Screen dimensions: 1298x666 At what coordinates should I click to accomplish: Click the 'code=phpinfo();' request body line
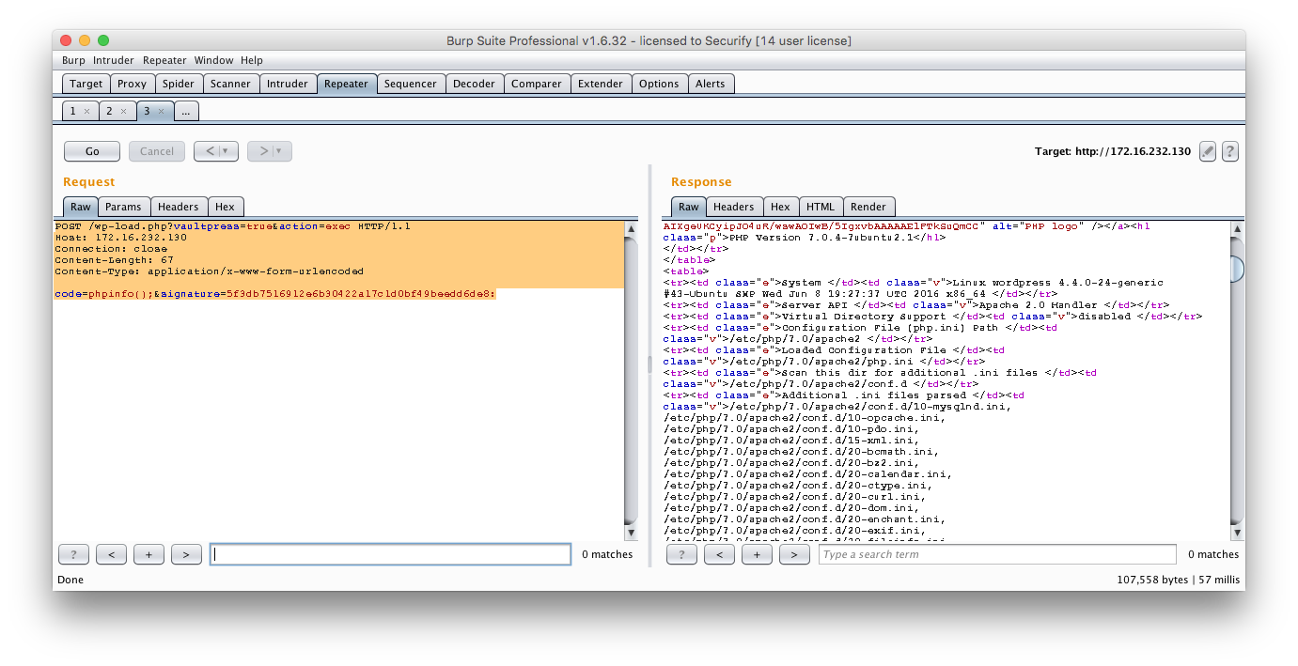[x=274, y=294]
